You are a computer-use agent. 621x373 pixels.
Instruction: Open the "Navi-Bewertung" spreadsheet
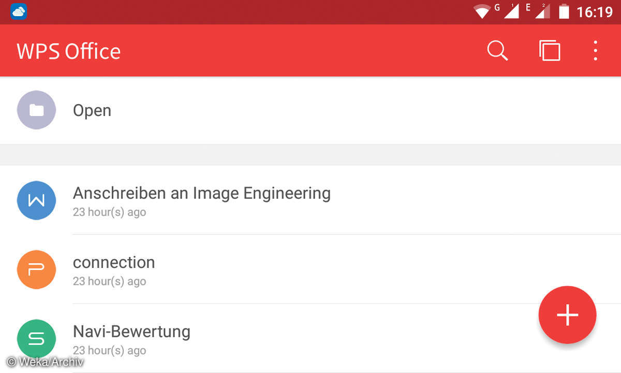coord(131,332)
